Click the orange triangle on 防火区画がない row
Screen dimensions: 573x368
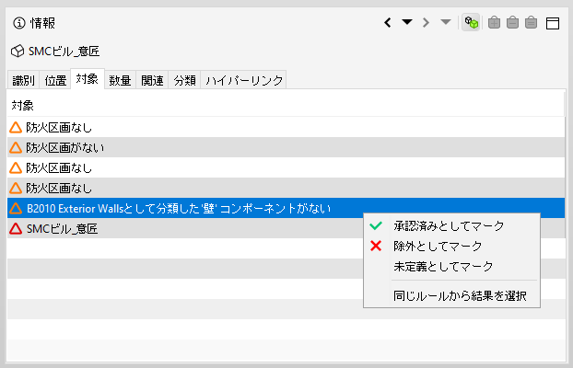pos(16,147)
